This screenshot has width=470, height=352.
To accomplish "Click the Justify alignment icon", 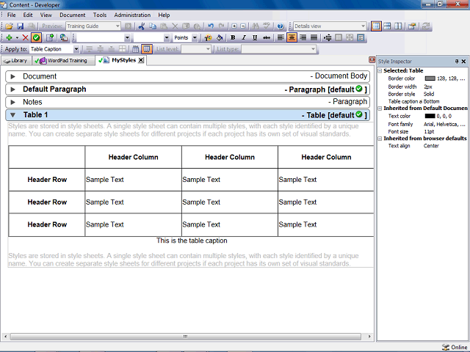I will 314,37.
